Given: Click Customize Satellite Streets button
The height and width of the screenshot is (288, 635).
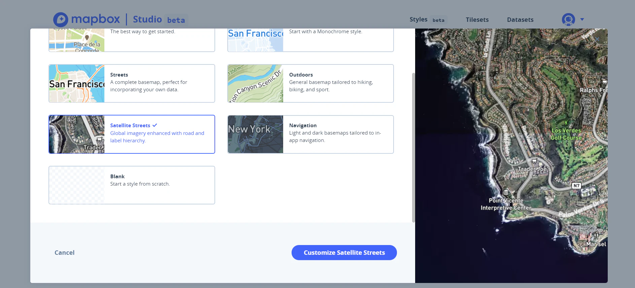Looking at the screenshot, I should click(344, 253).
